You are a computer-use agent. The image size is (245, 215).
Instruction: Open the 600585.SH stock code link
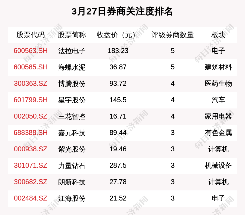tap(30, 67)
